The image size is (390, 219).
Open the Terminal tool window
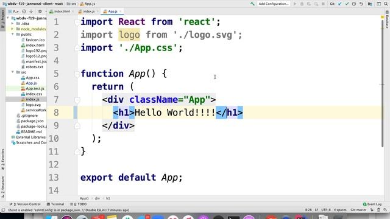click(55, 204)
